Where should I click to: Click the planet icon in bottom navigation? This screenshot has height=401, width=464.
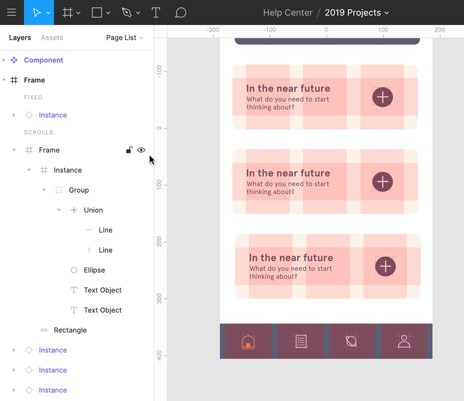click(x=351, y=341)
